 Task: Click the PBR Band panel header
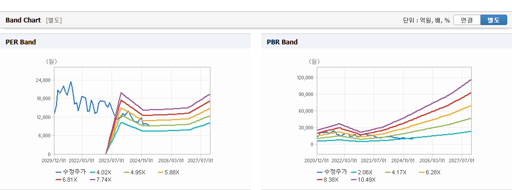pos(386,42)
